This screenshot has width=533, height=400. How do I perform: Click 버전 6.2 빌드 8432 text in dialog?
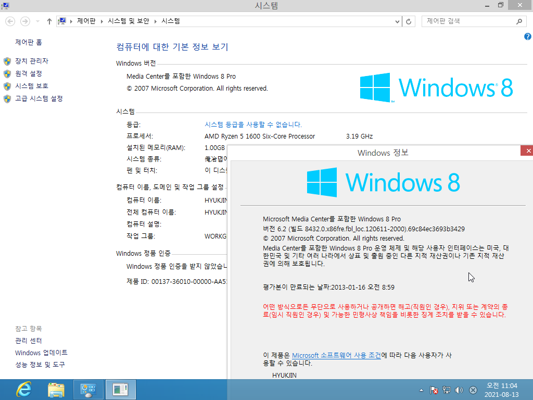tap(364, 229)
